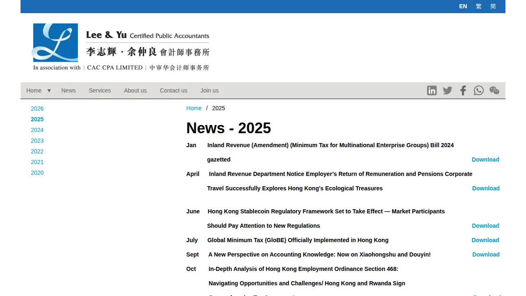Open the News menu item

(x=68, y=90)
